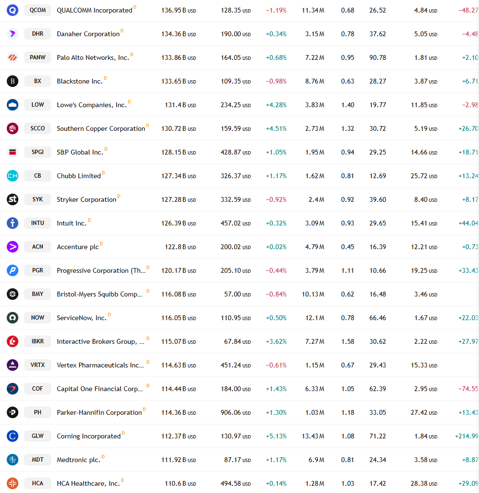Viewport: 479px width, 493px height.
Task: Click the Bristol-Myers Squibb logo icon
Action: (13, 294)
